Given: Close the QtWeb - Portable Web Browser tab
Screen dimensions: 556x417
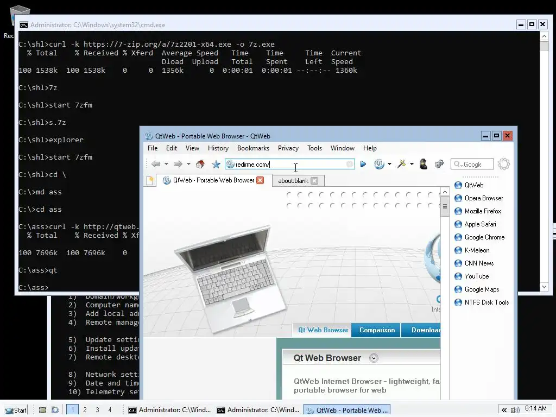Looking at the screenshot, I should coord(260,180).
